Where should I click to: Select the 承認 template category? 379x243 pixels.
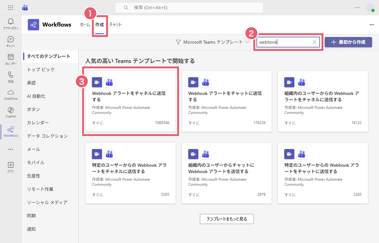point(32,83)
